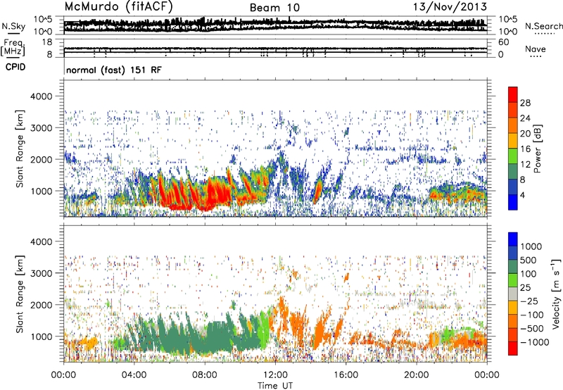Viewport: 563px width, 390px height.
Task: Click the '08:00' time tick label
Action: pos(205,375)
